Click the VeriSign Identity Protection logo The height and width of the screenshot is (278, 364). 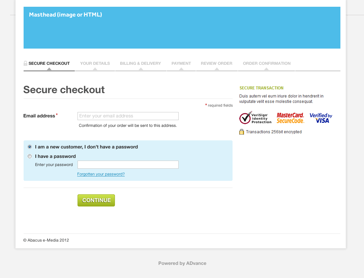tap(255, 118)
